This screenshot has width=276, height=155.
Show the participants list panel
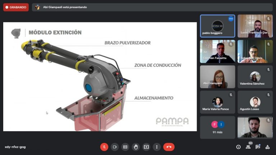[x=248, y=147]
